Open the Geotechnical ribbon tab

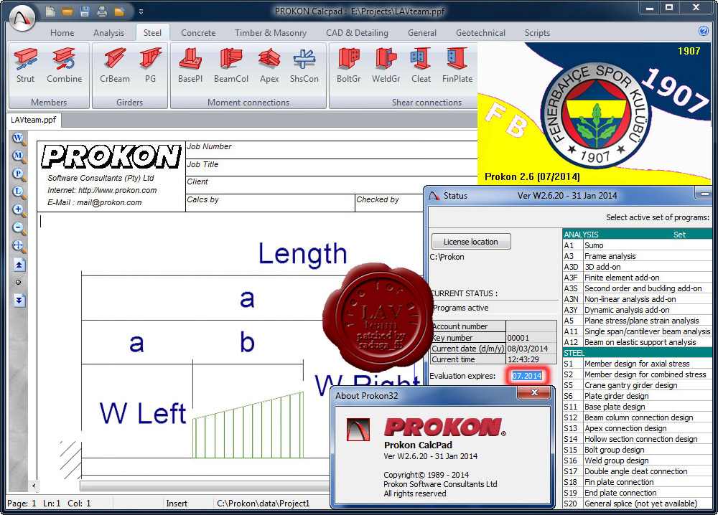point(480,33)
